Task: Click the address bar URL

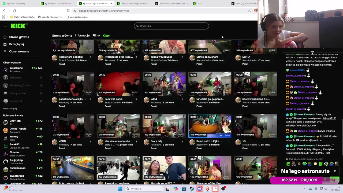Action: tap(104, 11)
